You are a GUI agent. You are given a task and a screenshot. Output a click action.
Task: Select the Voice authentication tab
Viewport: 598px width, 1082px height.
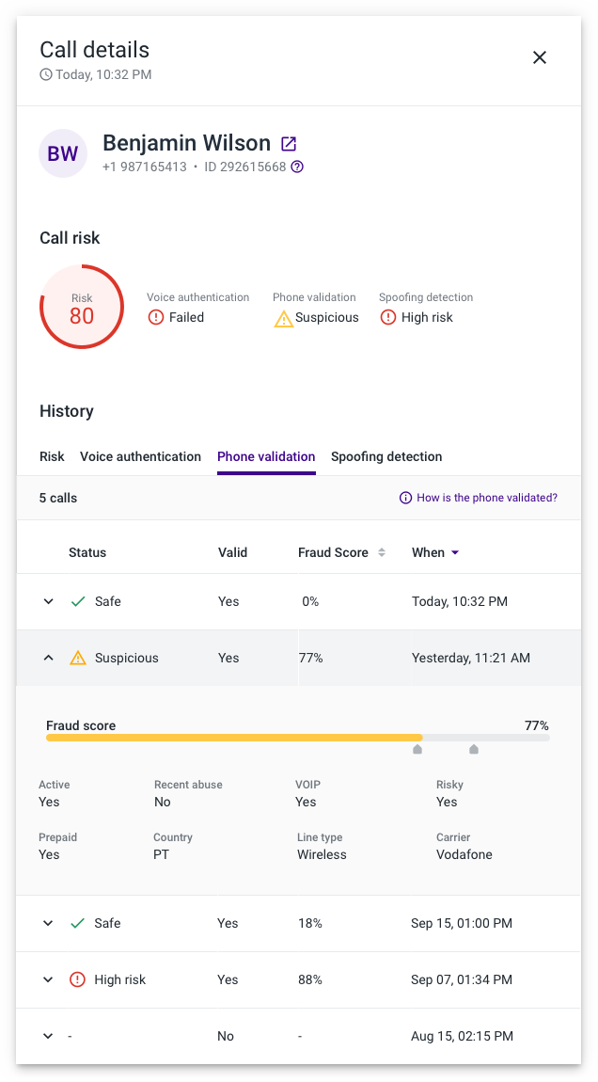(140, 456)
